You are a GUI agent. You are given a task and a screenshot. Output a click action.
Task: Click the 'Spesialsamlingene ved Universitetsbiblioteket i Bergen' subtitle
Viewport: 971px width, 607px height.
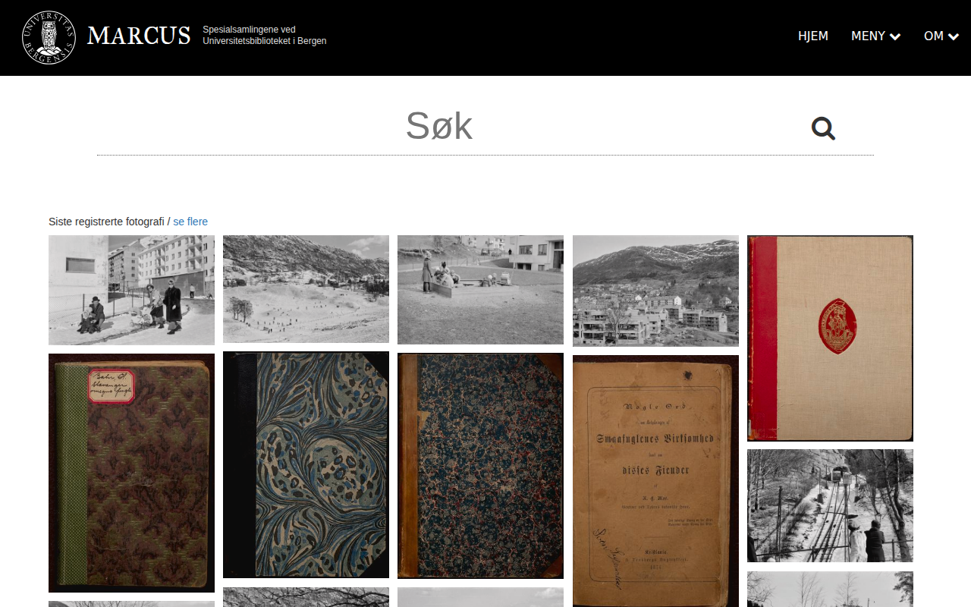tap(264, 35)
